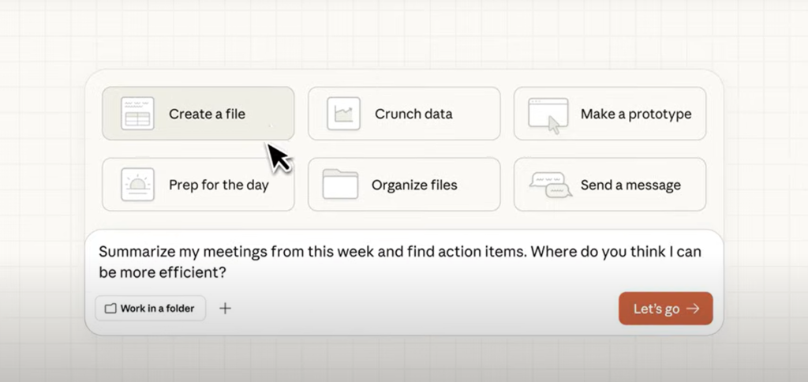Click the small folder icon beside Work in a folder
The image size is (808, 382).
[110, 309]
